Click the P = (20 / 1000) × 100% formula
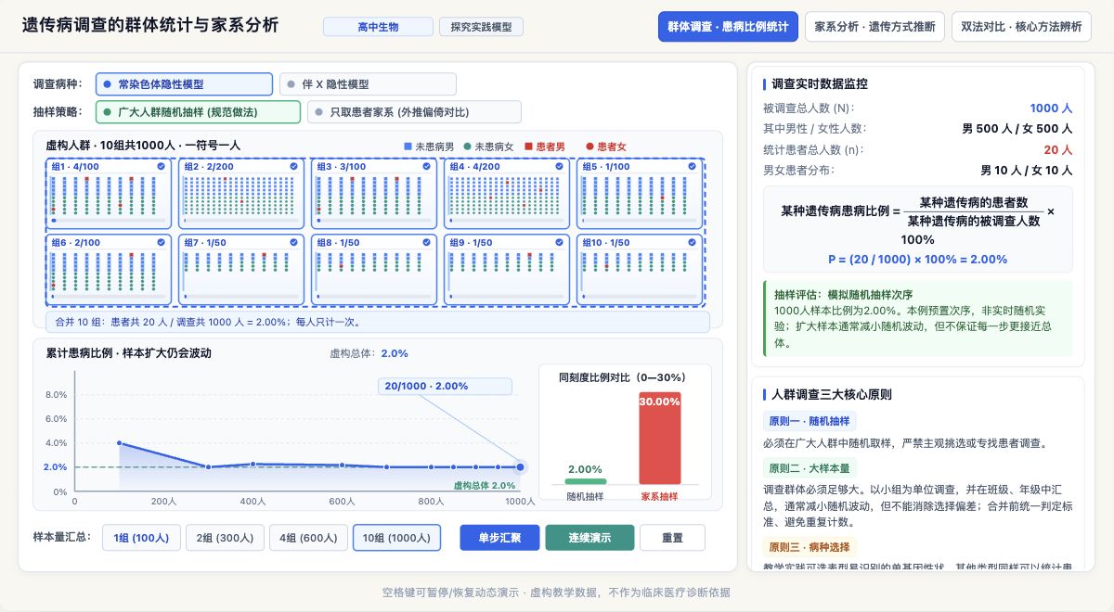The width and height of the screenshot is (1114, 612). (x=917, y=259)
